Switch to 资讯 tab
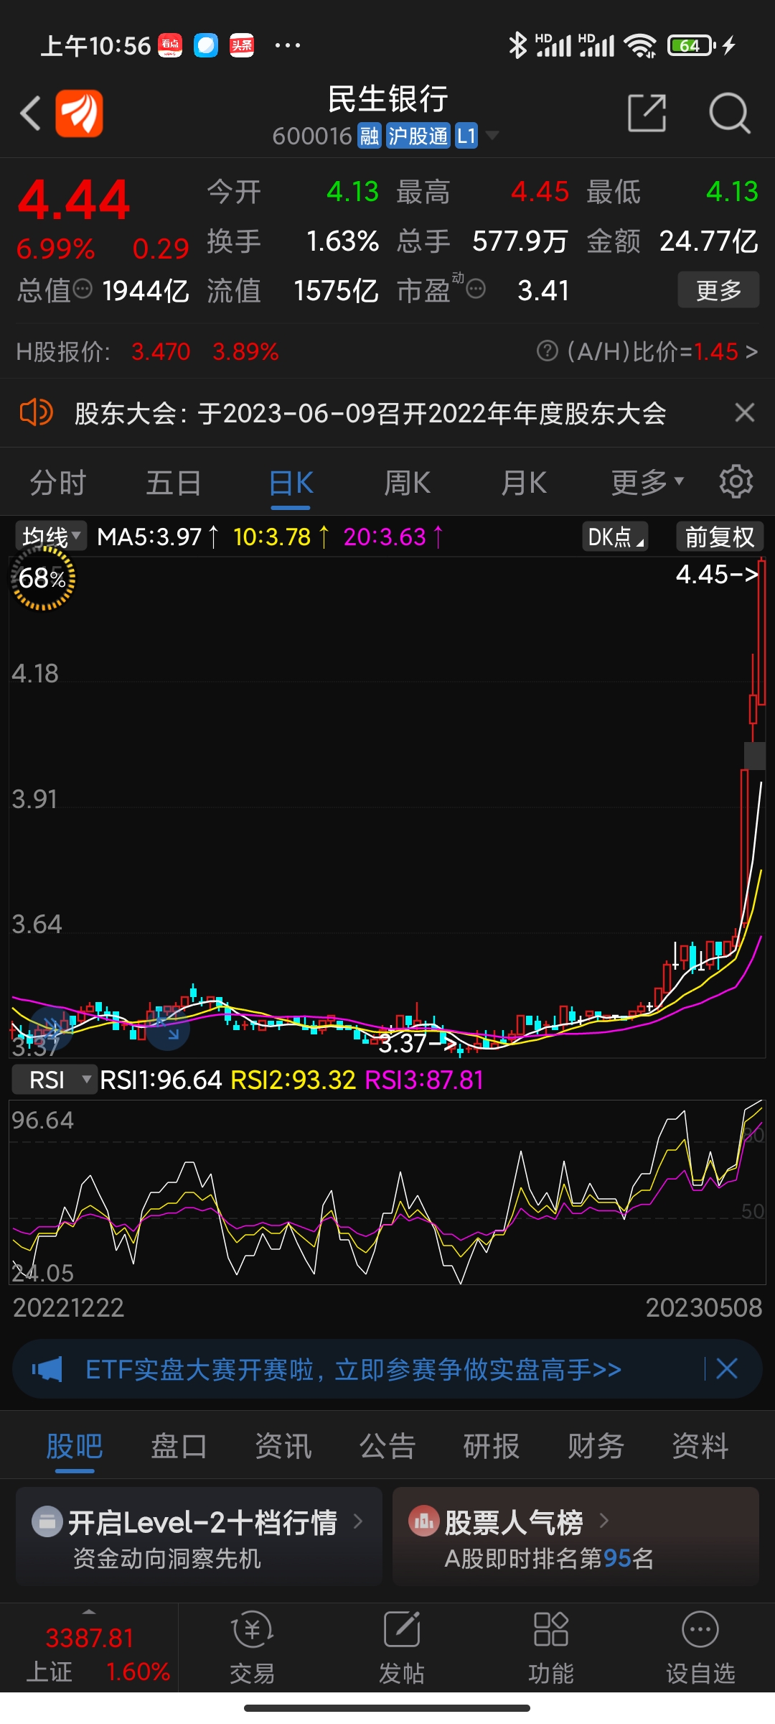Viewport: 775px width, 1724px height. (283, 1446)
